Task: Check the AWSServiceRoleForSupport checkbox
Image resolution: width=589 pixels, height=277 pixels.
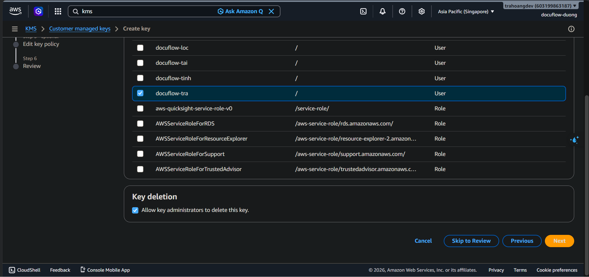Action: coord(140,154)
